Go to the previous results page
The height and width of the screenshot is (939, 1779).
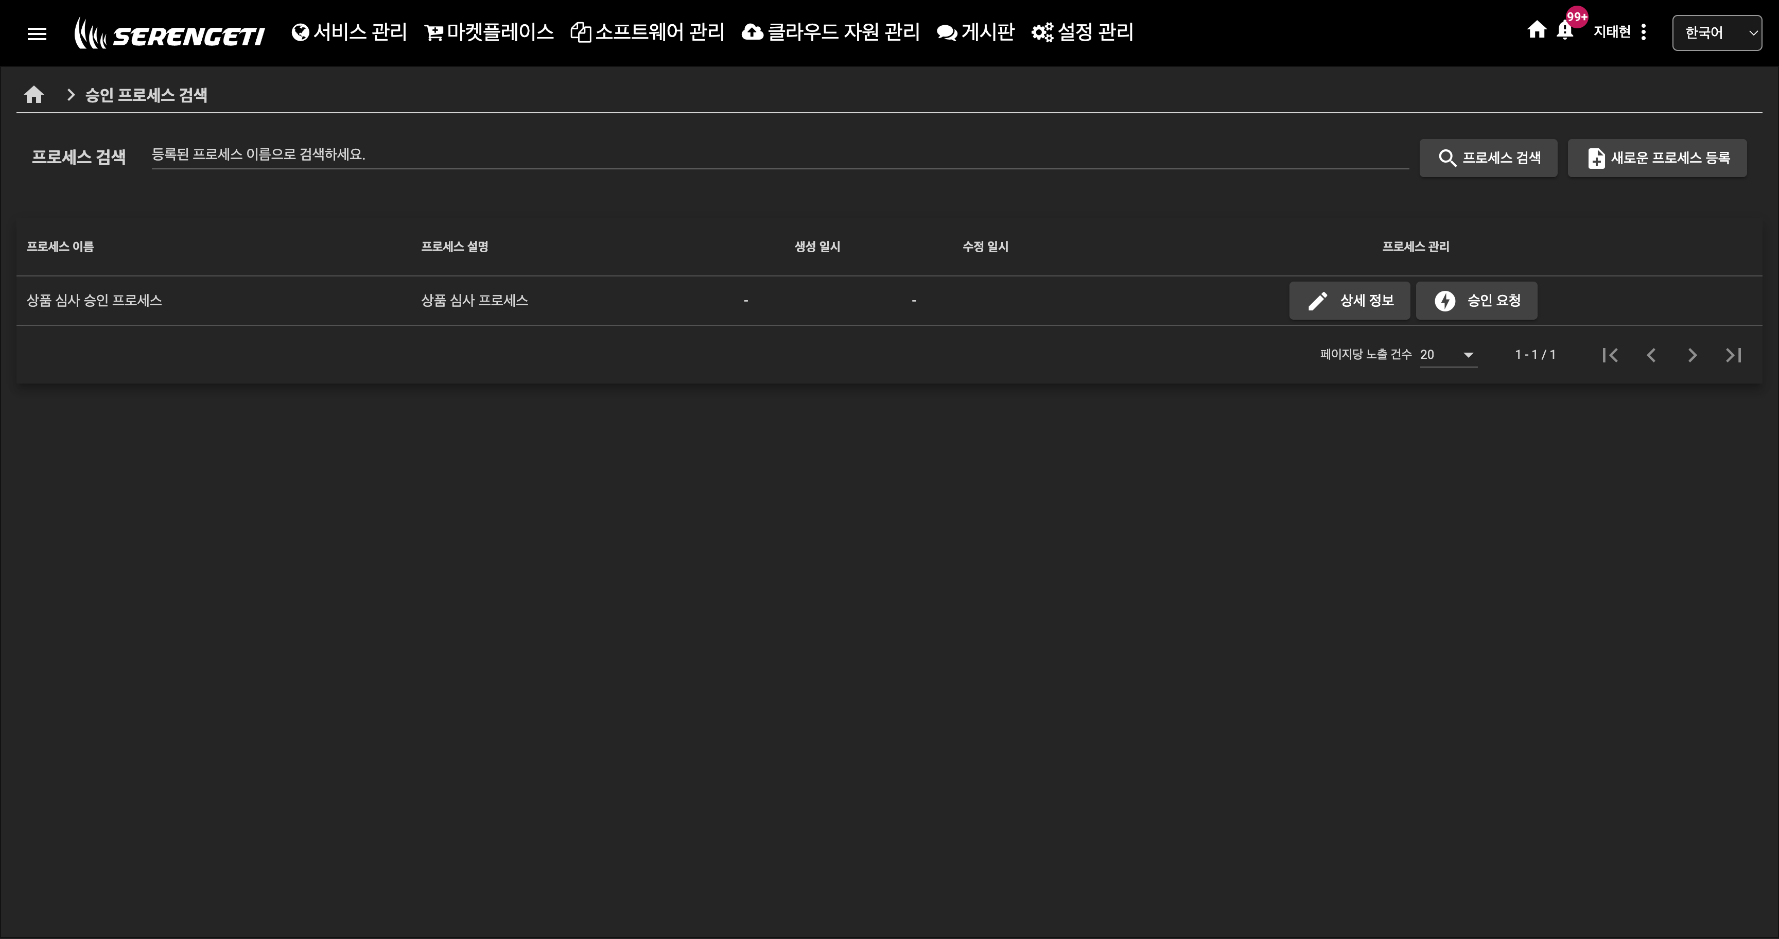[x=1651, y=355]
